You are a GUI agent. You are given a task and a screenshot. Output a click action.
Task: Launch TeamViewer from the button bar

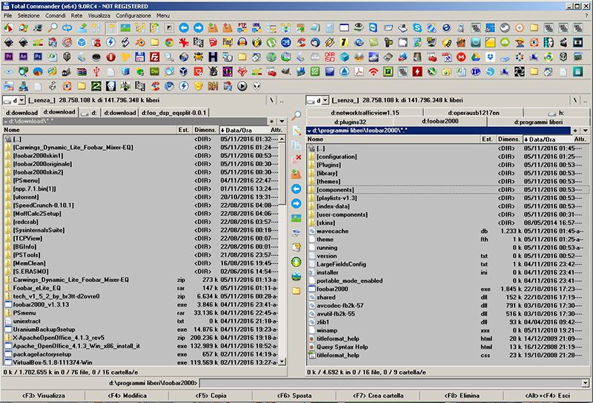374,27
